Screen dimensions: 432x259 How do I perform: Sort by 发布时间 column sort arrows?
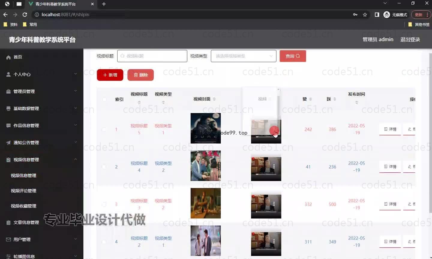tap(356, 103)
